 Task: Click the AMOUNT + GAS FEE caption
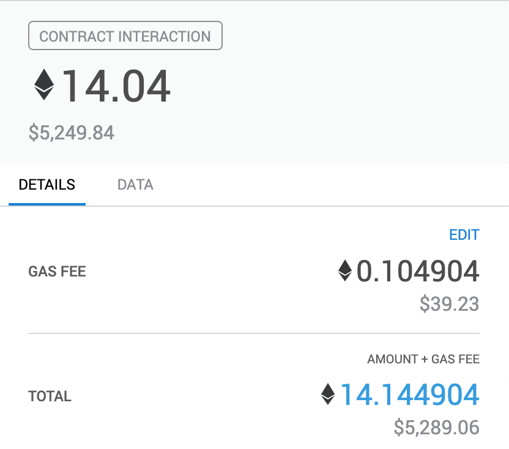423,360
